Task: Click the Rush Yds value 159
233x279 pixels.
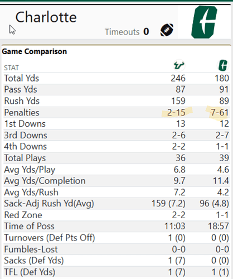Action: (178, 101)
